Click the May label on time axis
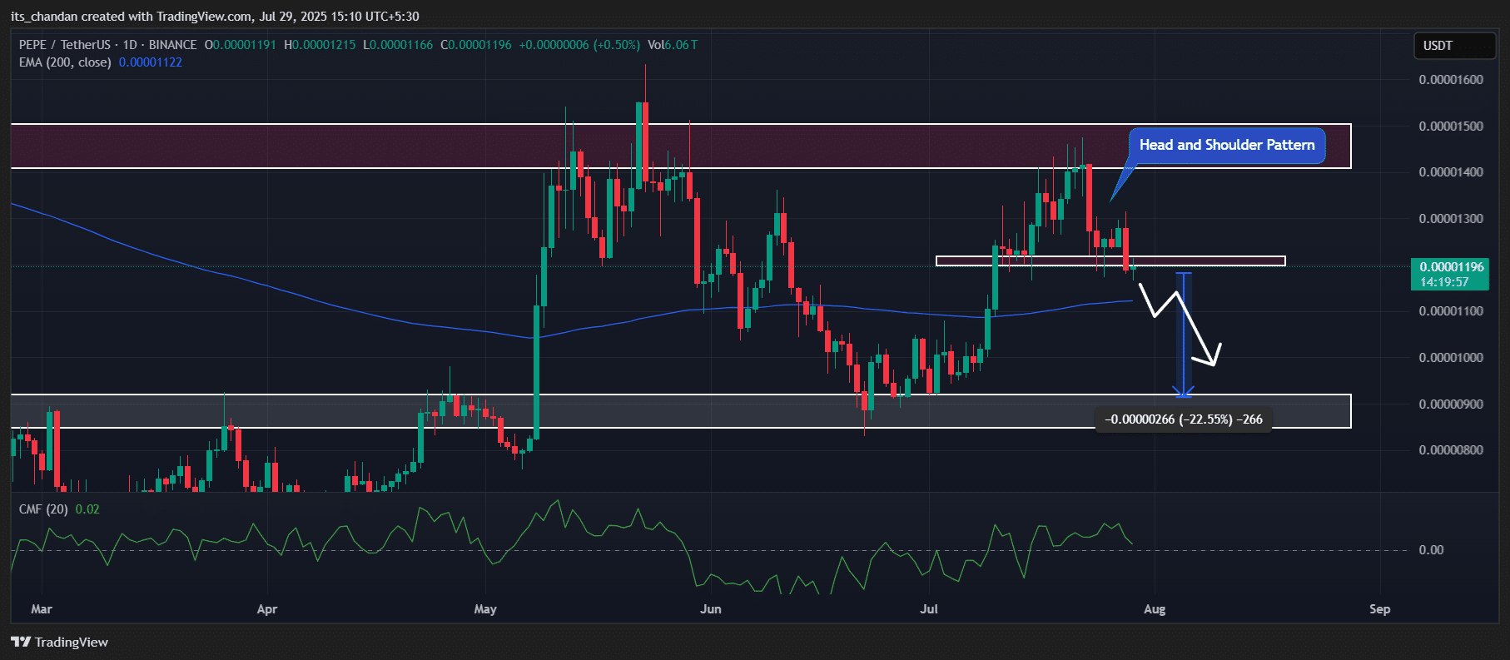Viewport: 1510px width, 660px height. point(485,609)
